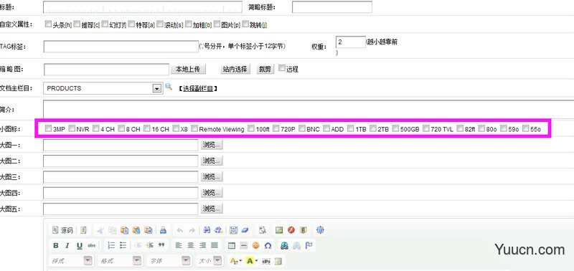The height and width of the screenshot is (271, 574).
Task: Click the 权重 weight field
Action: click(351, 42)
